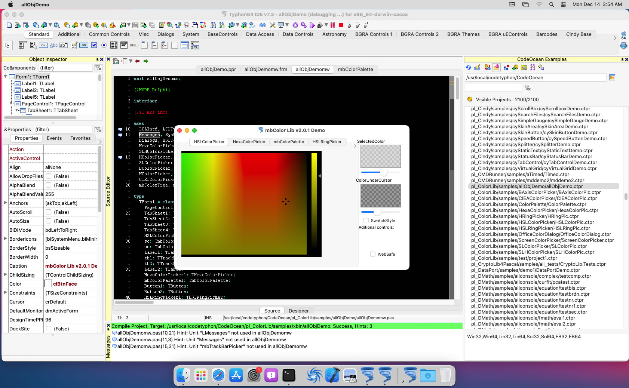This screenshot has height=388, width=629.
Task: Expand the BorderIcons property
Action: click(x=6, y=238)
